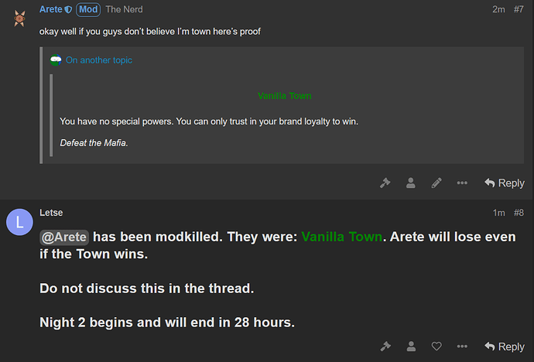Edit Arete's post with the pencil icon

click(x=436, y=183)
